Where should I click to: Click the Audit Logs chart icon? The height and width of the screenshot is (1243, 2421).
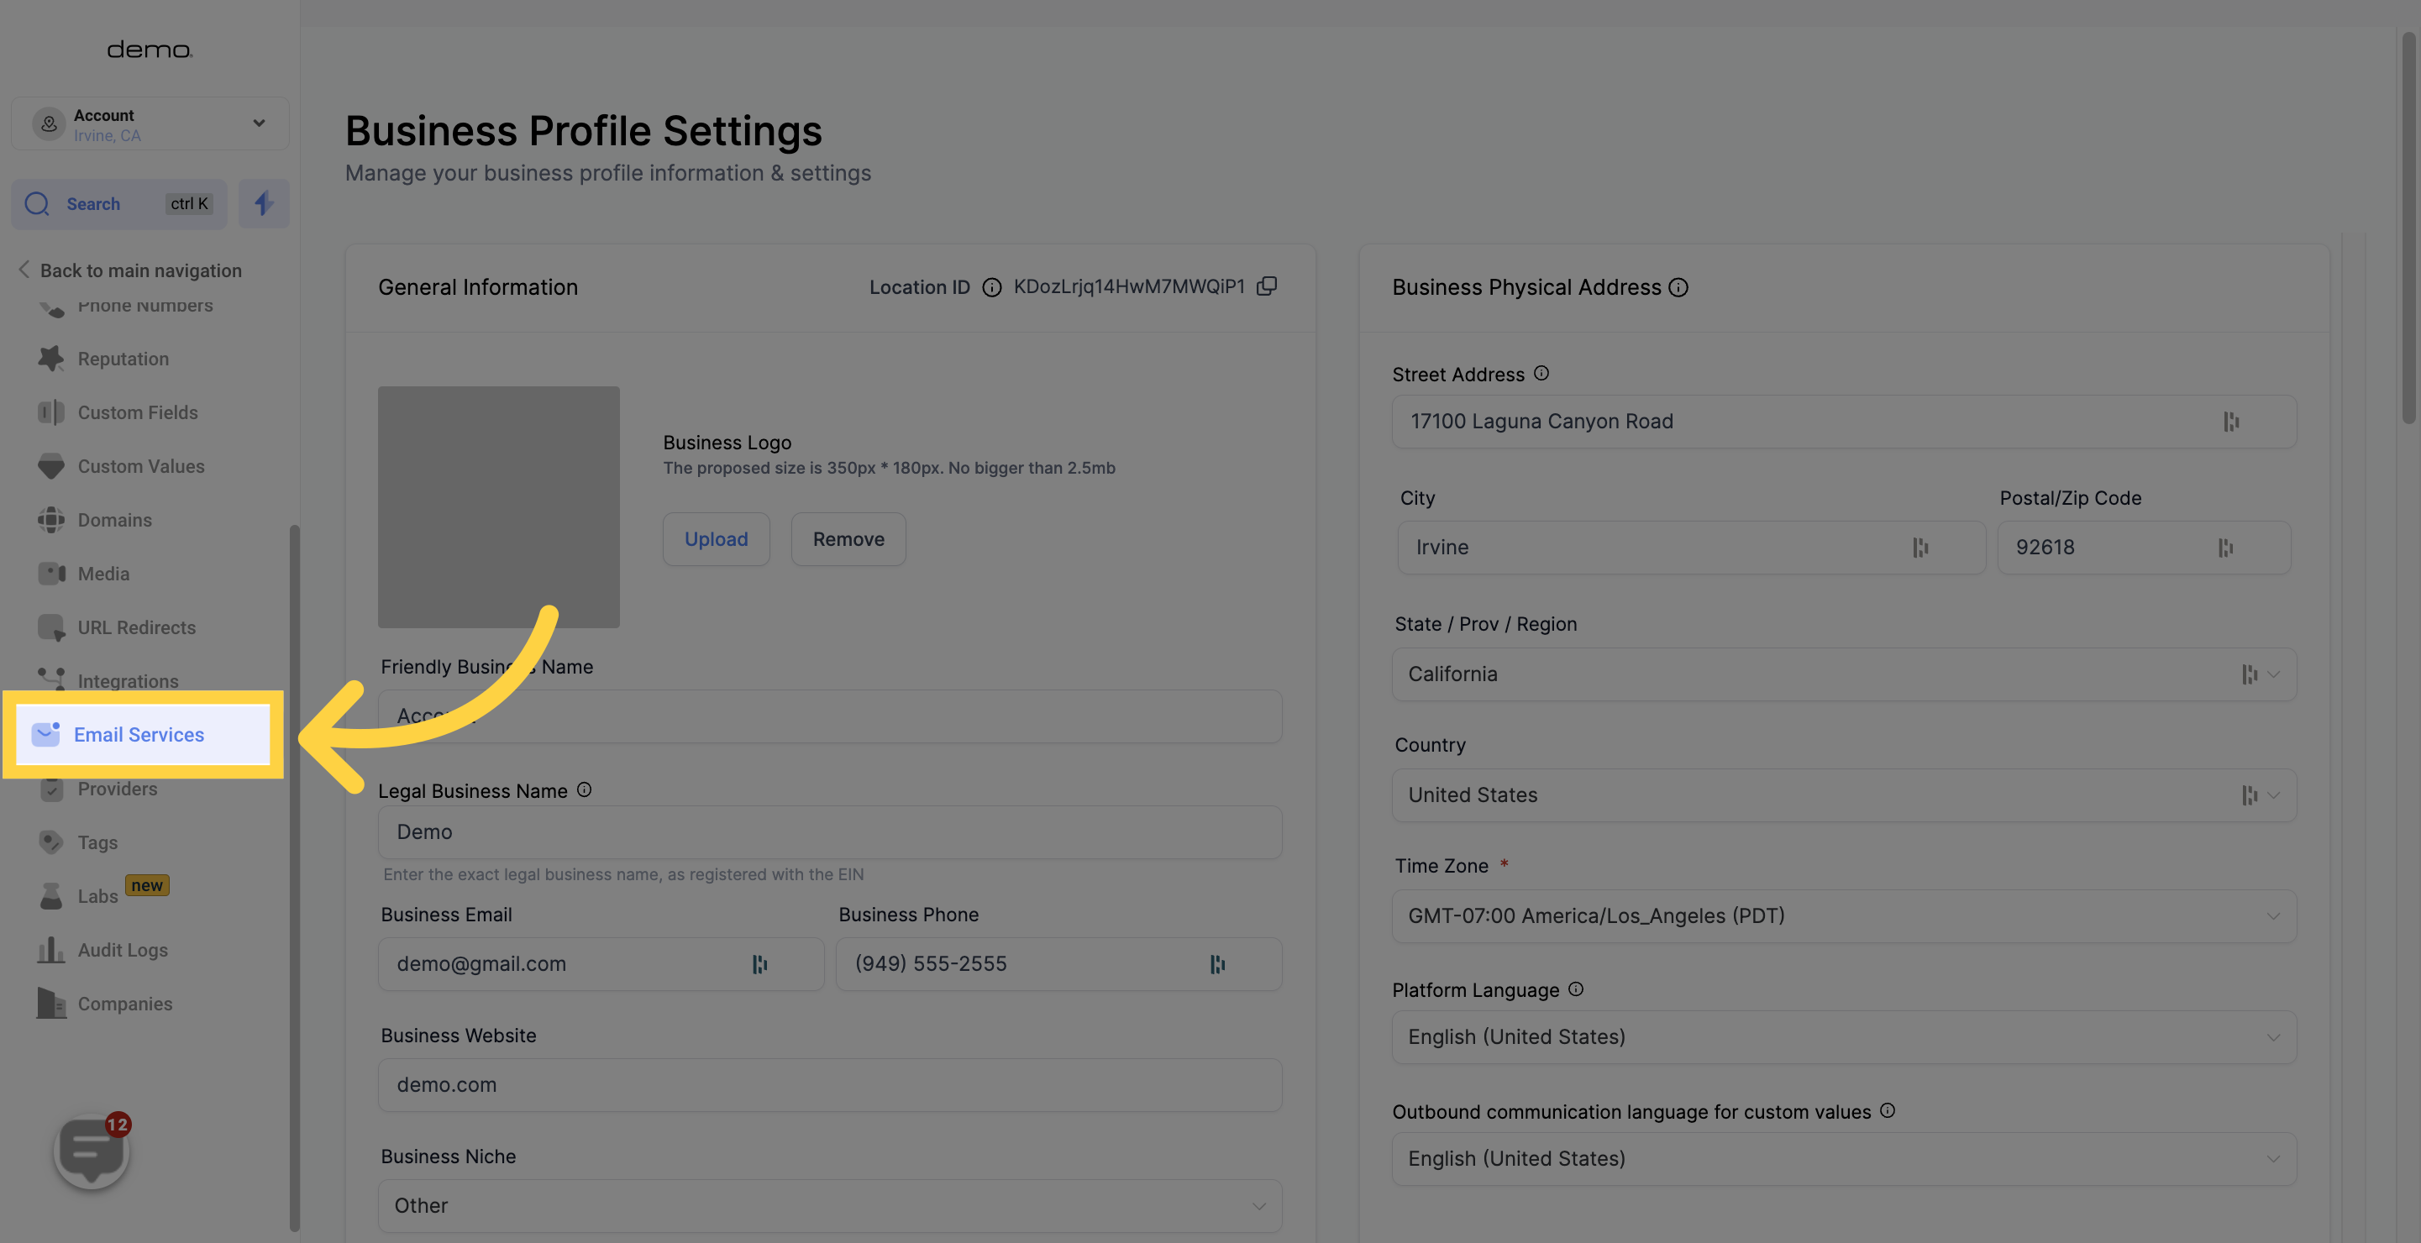pos(50,949)
